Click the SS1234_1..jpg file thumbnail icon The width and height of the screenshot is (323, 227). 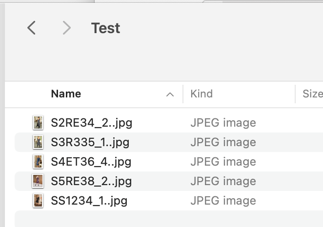38,201
